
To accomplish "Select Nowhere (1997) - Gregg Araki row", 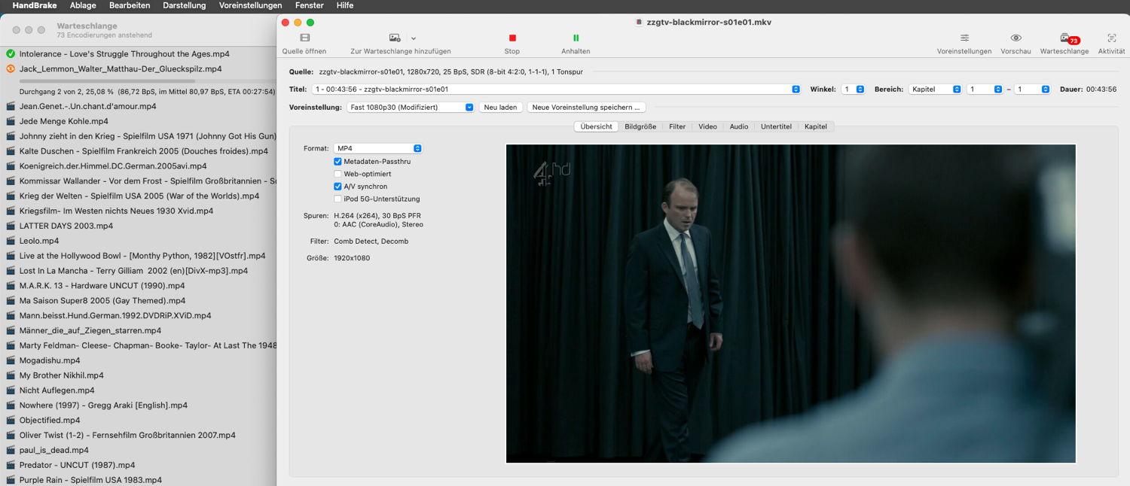I will tap(139, 406).
